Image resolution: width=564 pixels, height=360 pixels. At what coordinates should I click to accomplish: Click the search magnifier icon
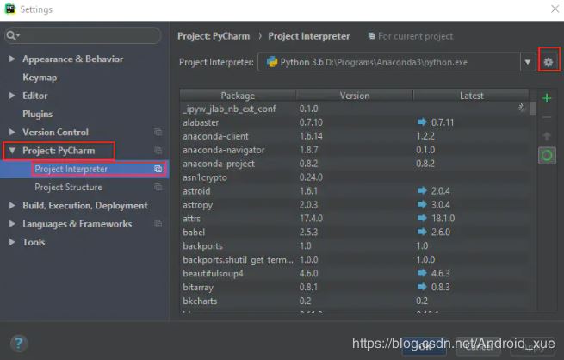click(x=11, y=35)
